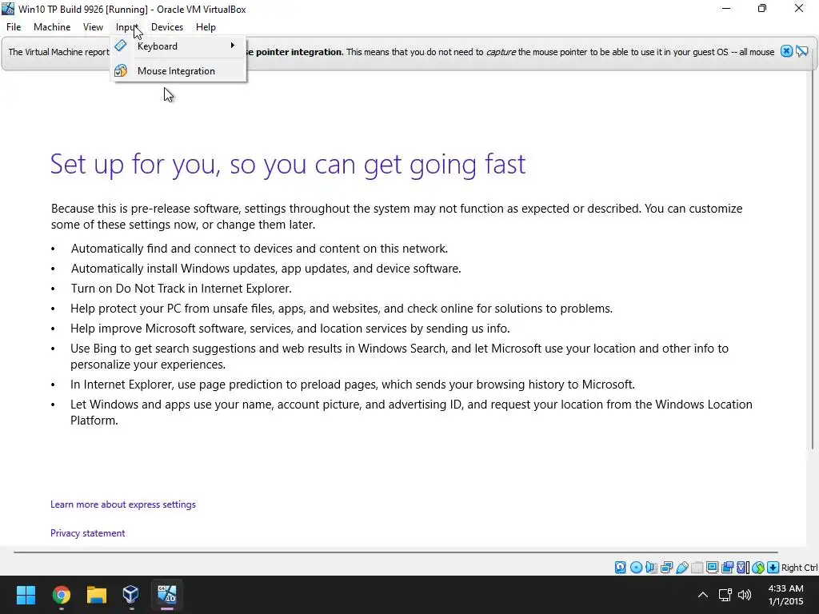This screenshot has width=819, height=614.
Task: Open the Privacy statement link
Action: 87,533
